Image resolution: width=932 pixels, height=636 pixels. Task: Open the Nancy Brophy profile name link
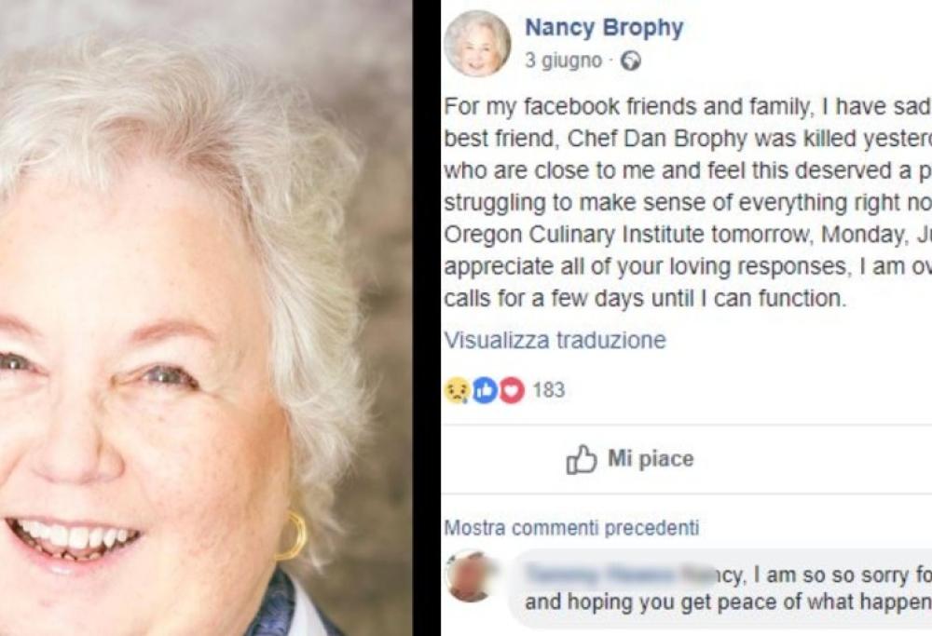pos(604,28)
